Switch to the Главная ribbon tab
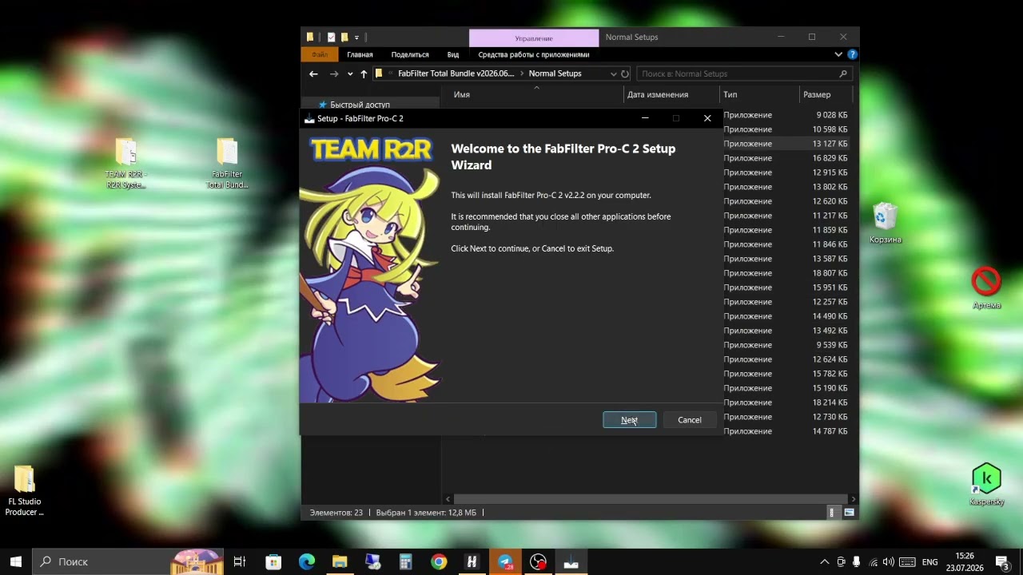This screenshot has height=575, width=1023. coord(360,54)
